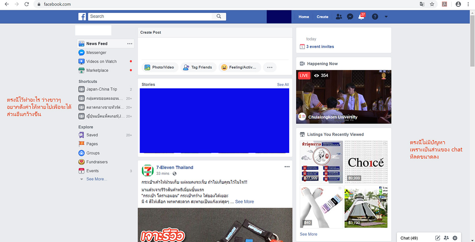The height and width of the screenshot is (242, 475).
Task: Click the Happening Now video camera icon
Action: point(302,64)
